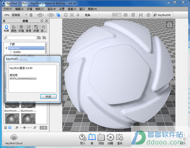Click the camera list toolbar icon
Screen dimensions: 190x148
click(x=40, y=15)
